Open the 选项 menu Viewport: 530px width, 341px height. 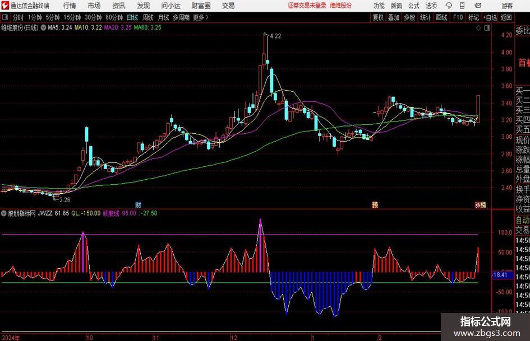(431, 6)
